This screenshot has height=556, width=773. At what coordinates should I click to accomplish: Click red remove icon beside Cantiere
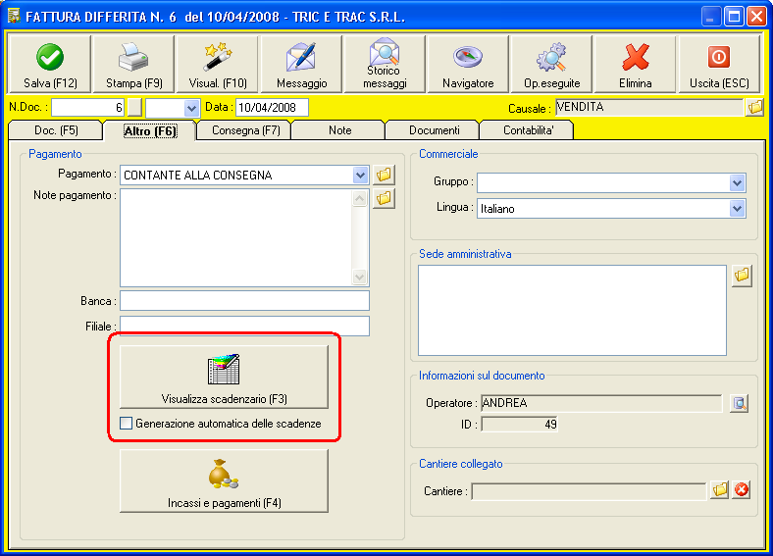click(741, 490)
